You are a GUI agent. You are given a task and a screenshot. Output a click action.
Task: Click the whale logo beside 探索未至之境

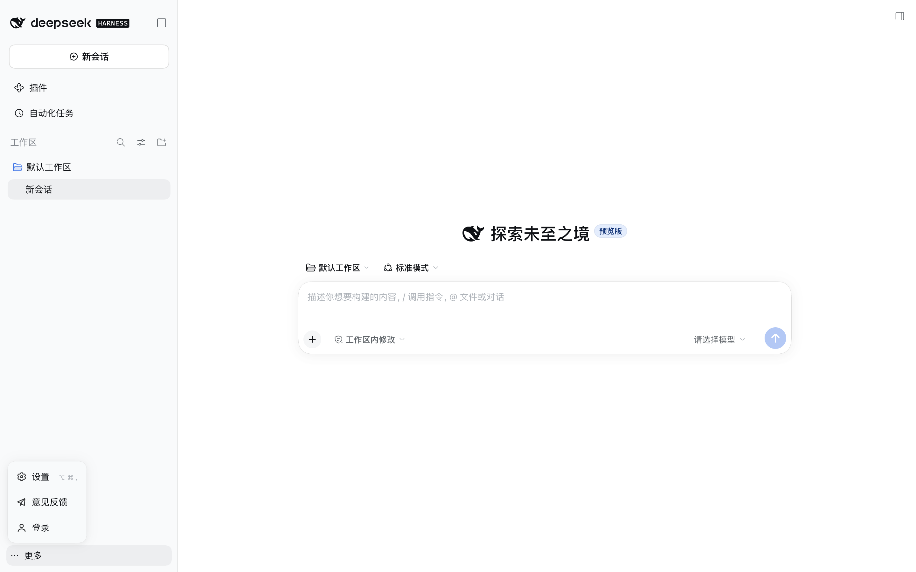(x=473, y=234)
